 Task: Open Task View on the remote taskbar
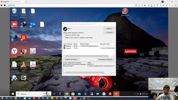54,94
